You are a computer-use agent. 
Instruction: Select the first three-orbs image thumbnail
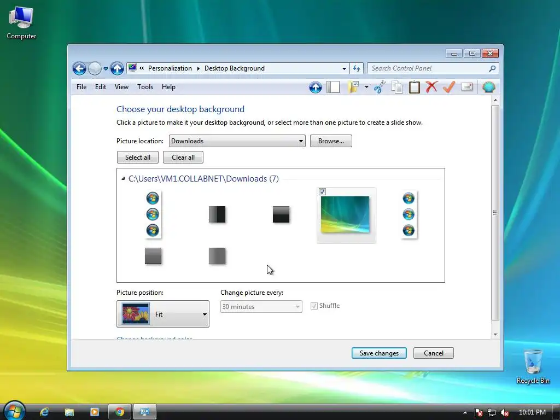click(153, 214)
